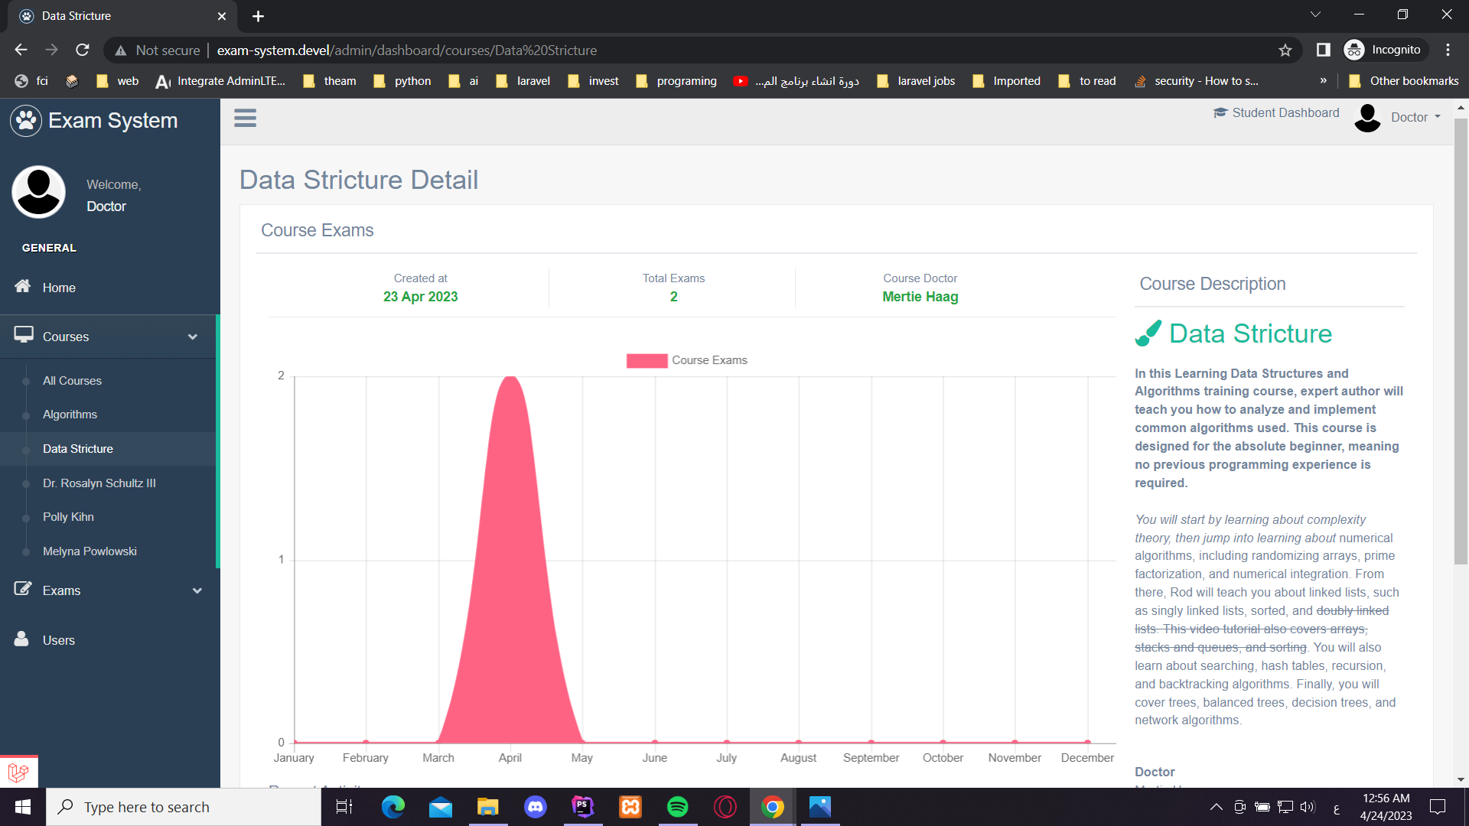1469x826 pixels.
Task: Open the taskbar clock and date
Action: coord(1386,807)
